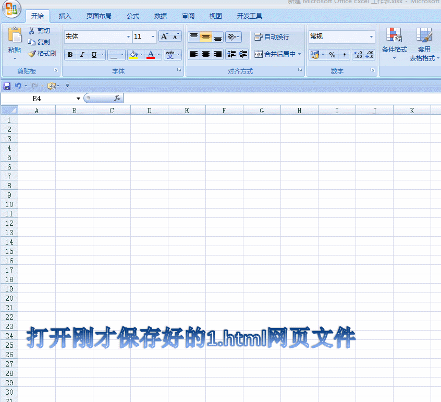Click accounting number format icon
Screen dimensions: 441x402
[315, 55]
